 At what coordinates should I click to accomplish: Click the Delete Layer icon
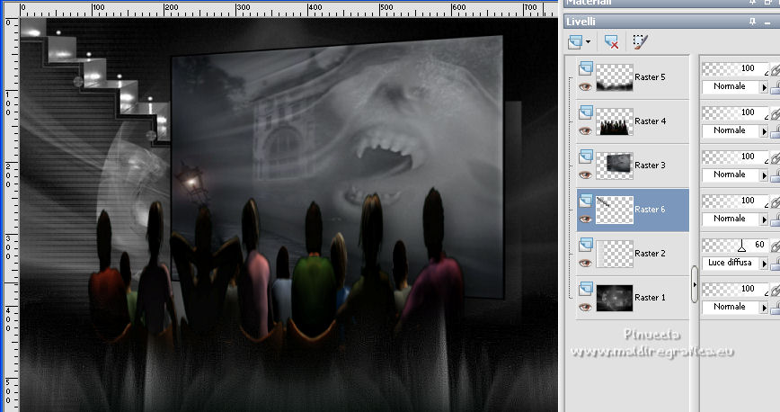[x=611, y=42]
